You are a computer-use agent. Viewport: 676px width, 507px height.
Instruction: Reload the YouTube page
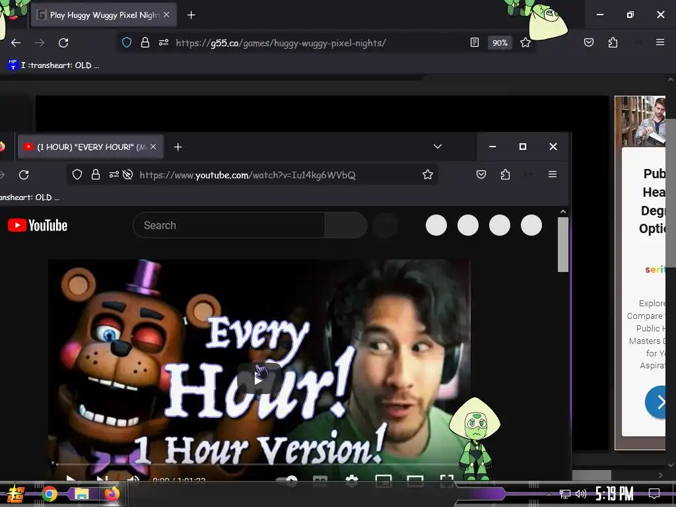[x=24, y=174]
